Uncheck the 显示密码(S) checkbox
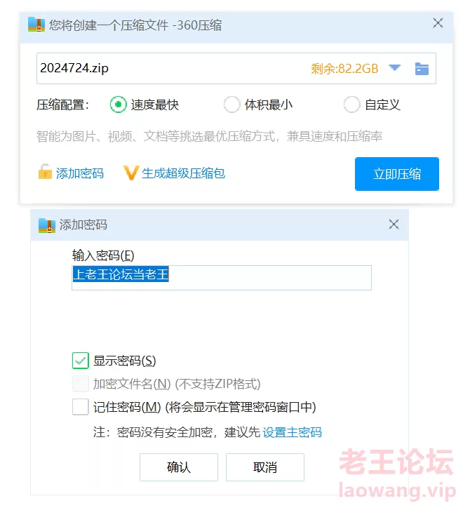This screenshot has width=470, height=508. click(x=81, y=361)
